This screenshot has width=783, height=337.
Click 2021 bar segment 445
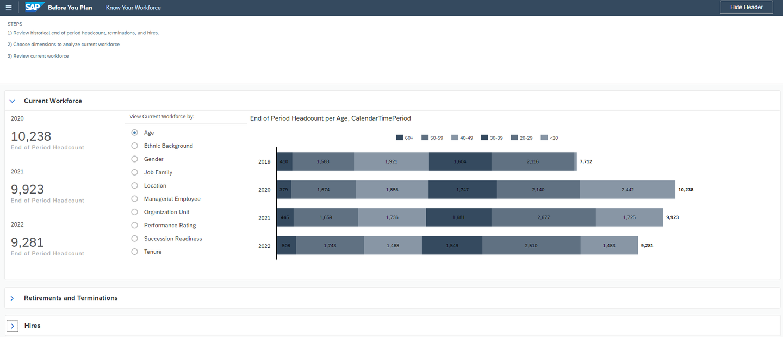(285, 217)
